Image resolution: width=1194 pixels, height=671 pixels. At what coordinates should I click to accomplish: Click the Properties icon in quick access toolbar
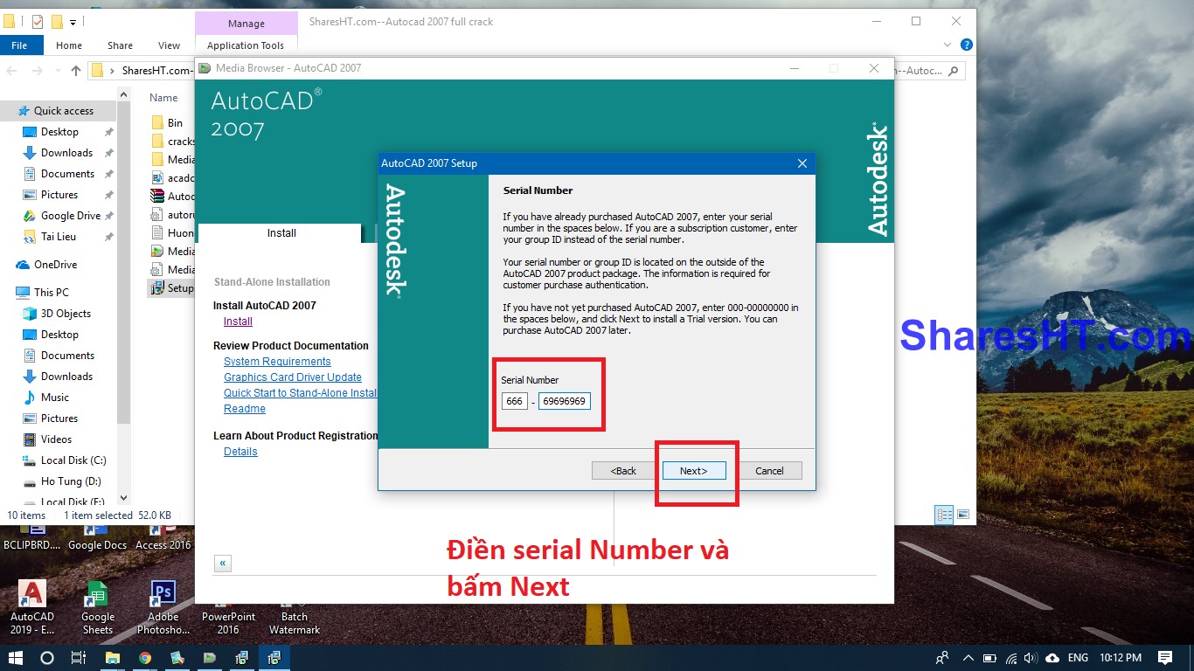pos(38,22)
